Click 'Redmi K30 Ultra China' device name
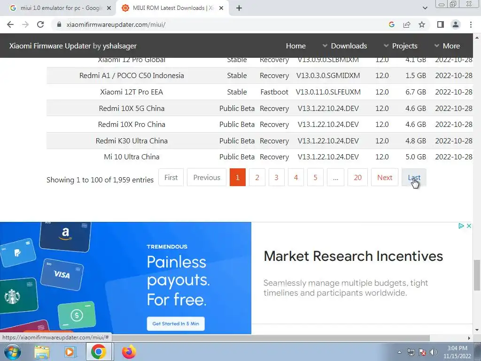The width and height of the screenshot is (481, 361). (x=132, y=141)
